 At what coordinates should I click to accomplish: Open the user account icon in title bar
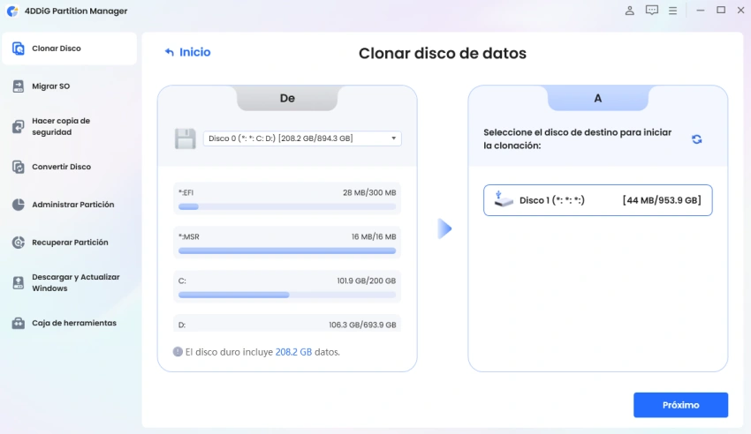click(630, 11)
